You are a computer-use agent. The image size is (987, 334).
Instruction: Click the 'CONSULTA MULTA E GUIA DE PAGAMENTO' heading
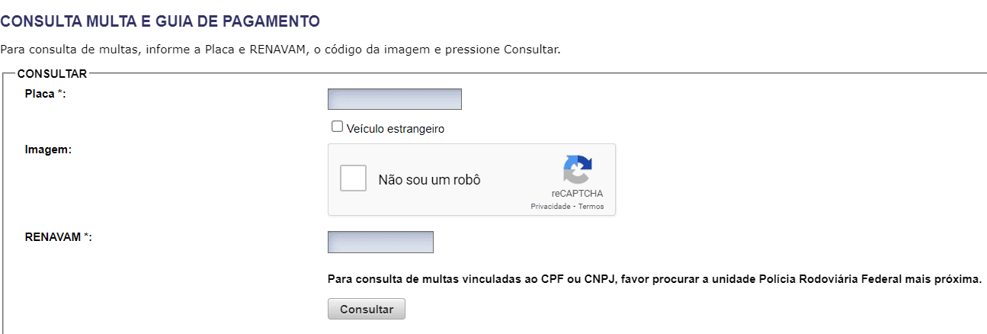pyautogui.click(x=160, y=21)
